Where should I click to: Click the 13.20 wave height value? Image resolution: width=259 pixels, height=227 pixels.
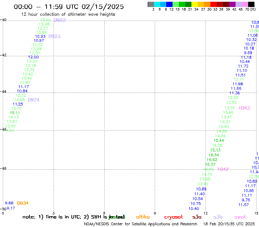tap(32, 61)
